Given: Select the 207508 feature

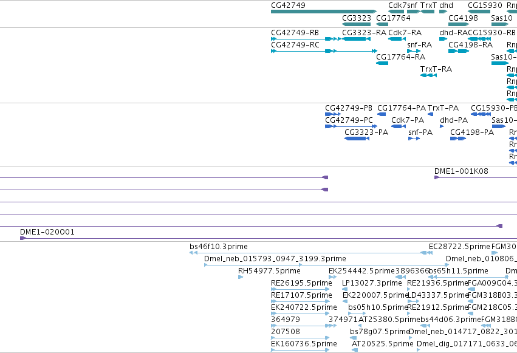Looking at the screenshot, I should (x=300, y=338).
